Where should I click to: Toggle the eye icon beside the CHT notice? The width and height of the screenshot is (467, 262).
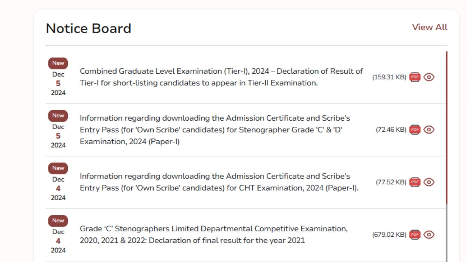coord(428,182)
